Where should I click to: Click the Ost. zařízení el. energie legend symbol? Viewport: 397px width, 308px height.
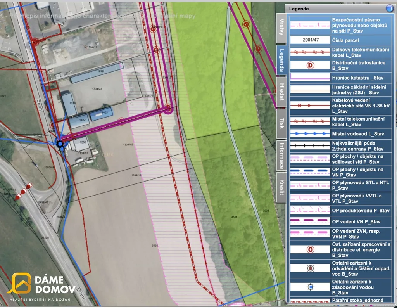[310, 250]
